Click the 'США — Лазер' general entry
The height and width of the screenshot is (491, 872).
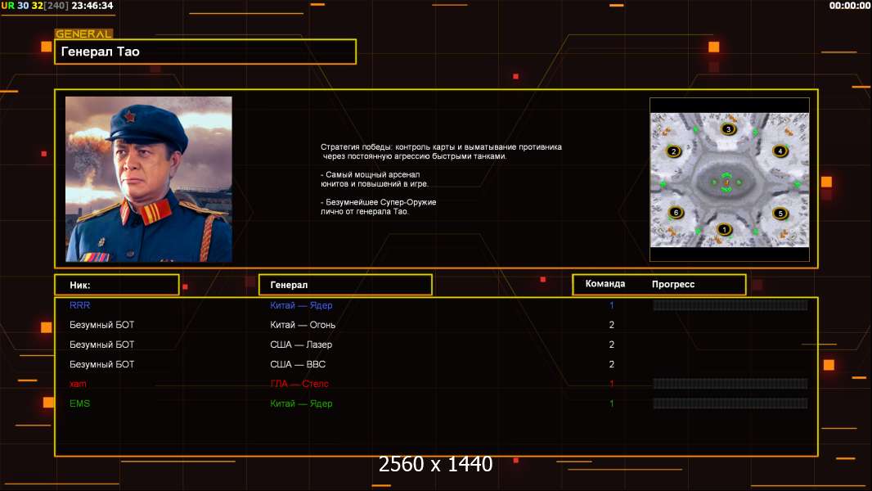click(301, 345)
